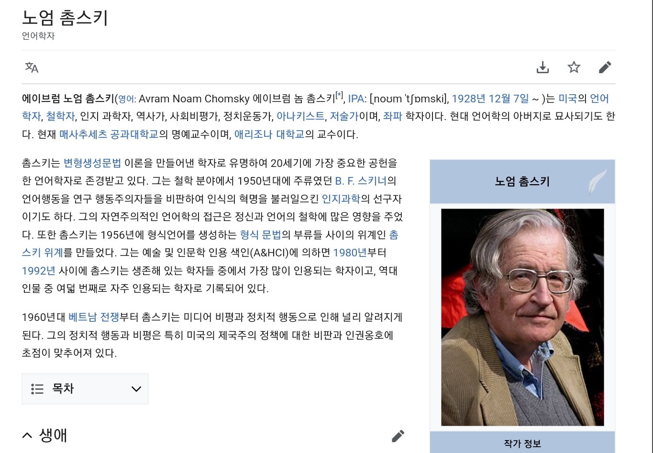Follow the 저술가 link

(x=344, y=116)
